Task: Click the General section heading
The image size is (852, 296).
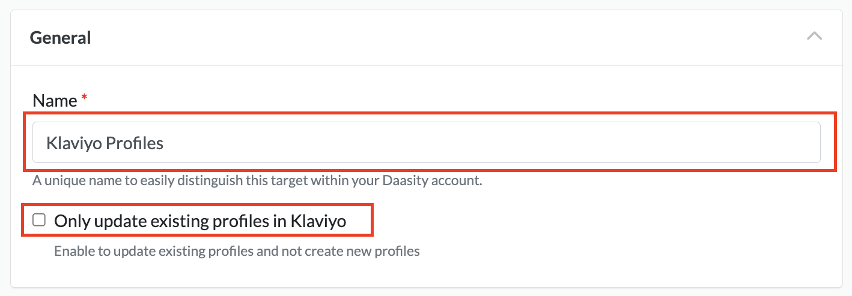Action: 61,38
